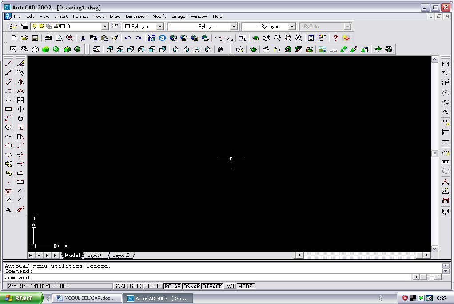The height and width of the screenshot is (304, 454).
Task: Open the Dimension menu
Action: pos(136,16)
